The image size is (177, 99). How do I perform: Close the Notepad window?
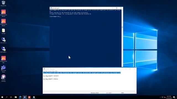pyautogui.click(x=134, y=69)
